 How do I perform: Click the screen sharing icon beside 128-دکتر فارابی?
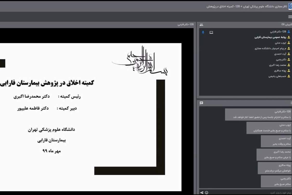(x=211, y=32)
